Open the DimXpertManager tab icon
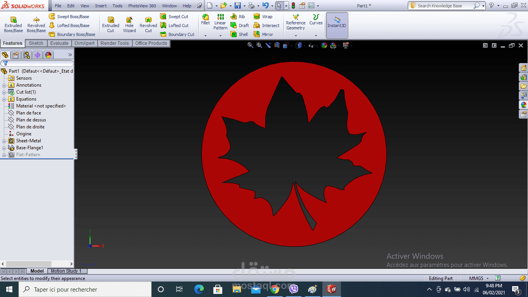Screen dimensions: 528x297 click(37, 55)
